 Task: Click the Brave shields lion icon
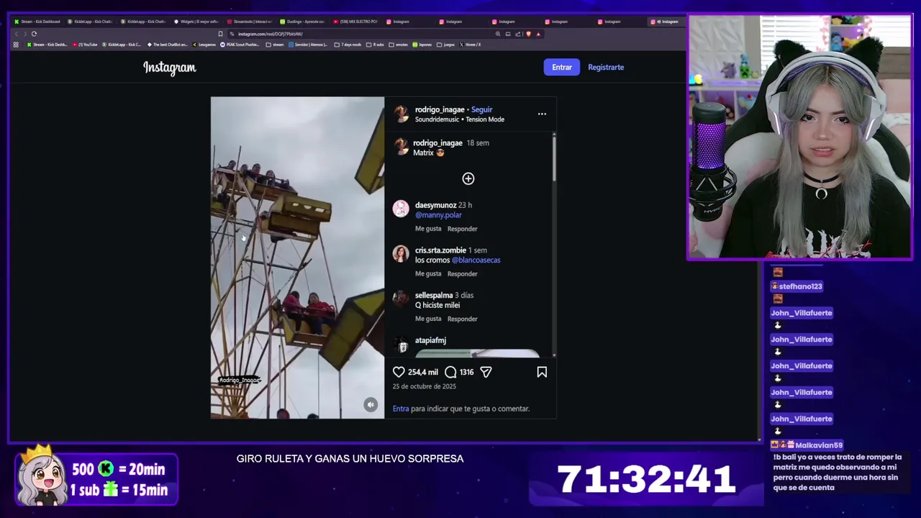(529, 34)
